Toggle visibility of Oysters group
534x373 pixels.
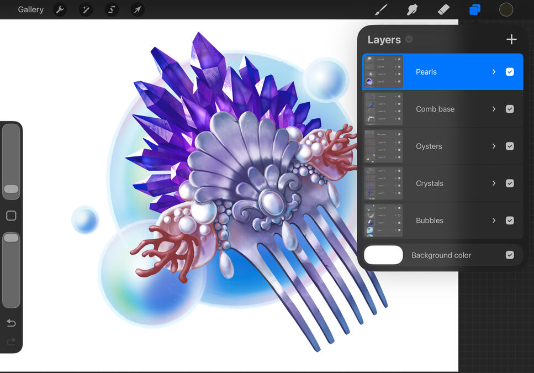coord(510,146)
